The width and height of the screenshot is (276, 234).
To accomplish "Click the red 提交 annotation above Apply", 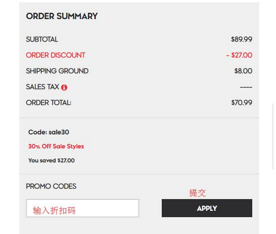I will (197, 193).
